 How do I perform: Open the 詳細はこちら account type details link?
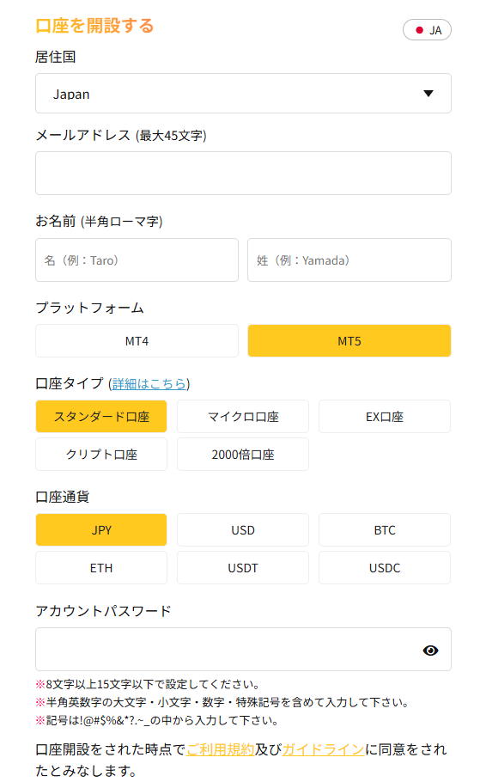149,383
